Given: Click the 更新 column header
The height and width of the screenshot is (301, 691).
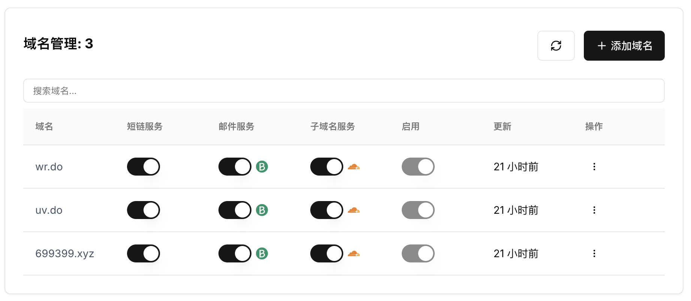Looking at the screenshot, I should click(502, 127).
